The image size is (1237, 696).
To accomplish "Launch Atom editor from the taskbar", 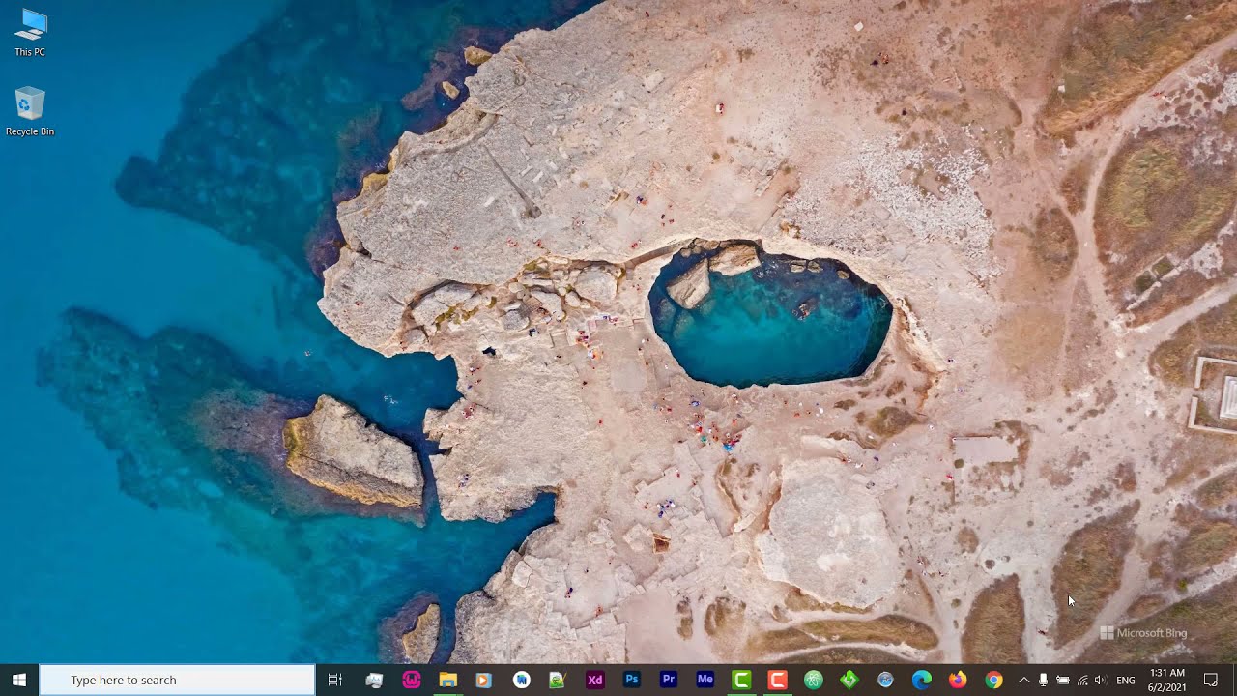I will pyautogui.click(x=814, y=680).
